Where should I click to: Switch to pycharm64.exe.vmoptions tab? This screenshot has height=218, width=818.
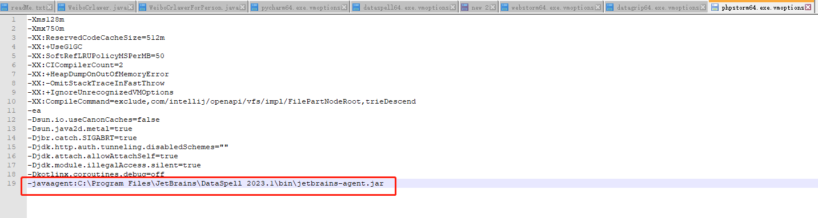[x=299, y=7]
